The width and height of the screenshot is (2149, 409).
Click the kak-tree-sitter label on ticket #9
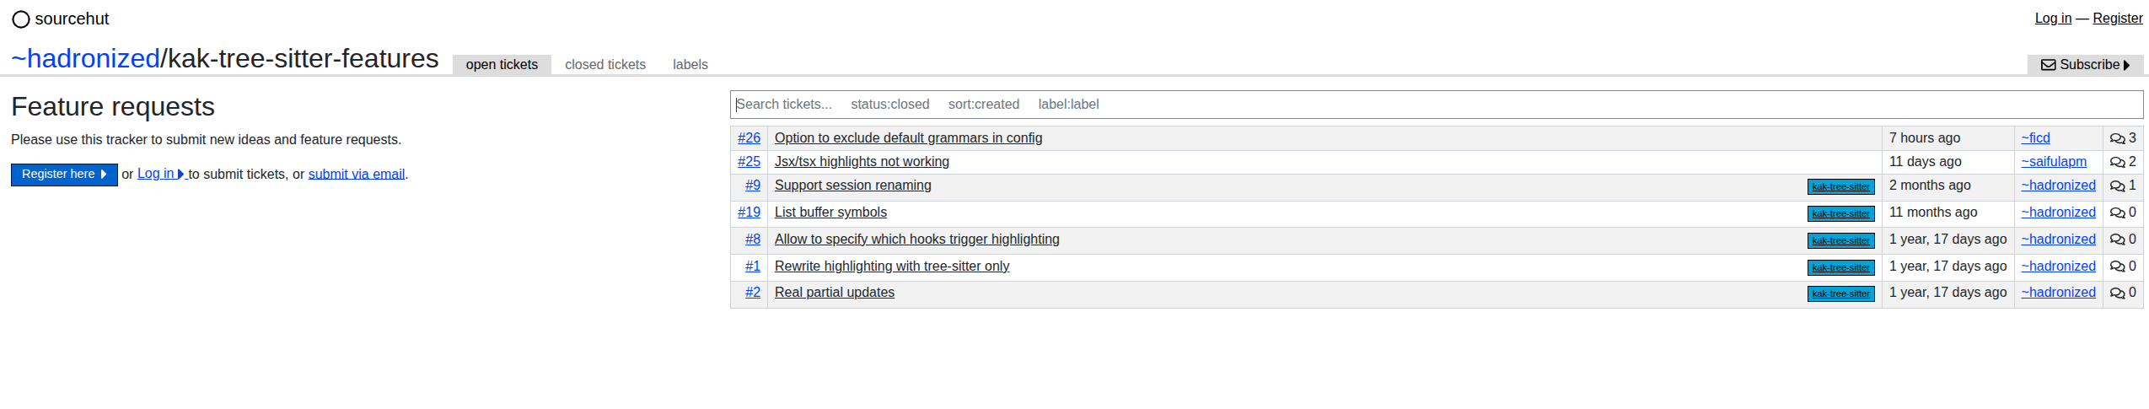tap(1840, 187)
